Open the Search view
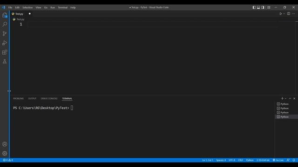Image resolution: width=298 pixels, height=167 pixels. pyautogui.click(x=5, y=24)
